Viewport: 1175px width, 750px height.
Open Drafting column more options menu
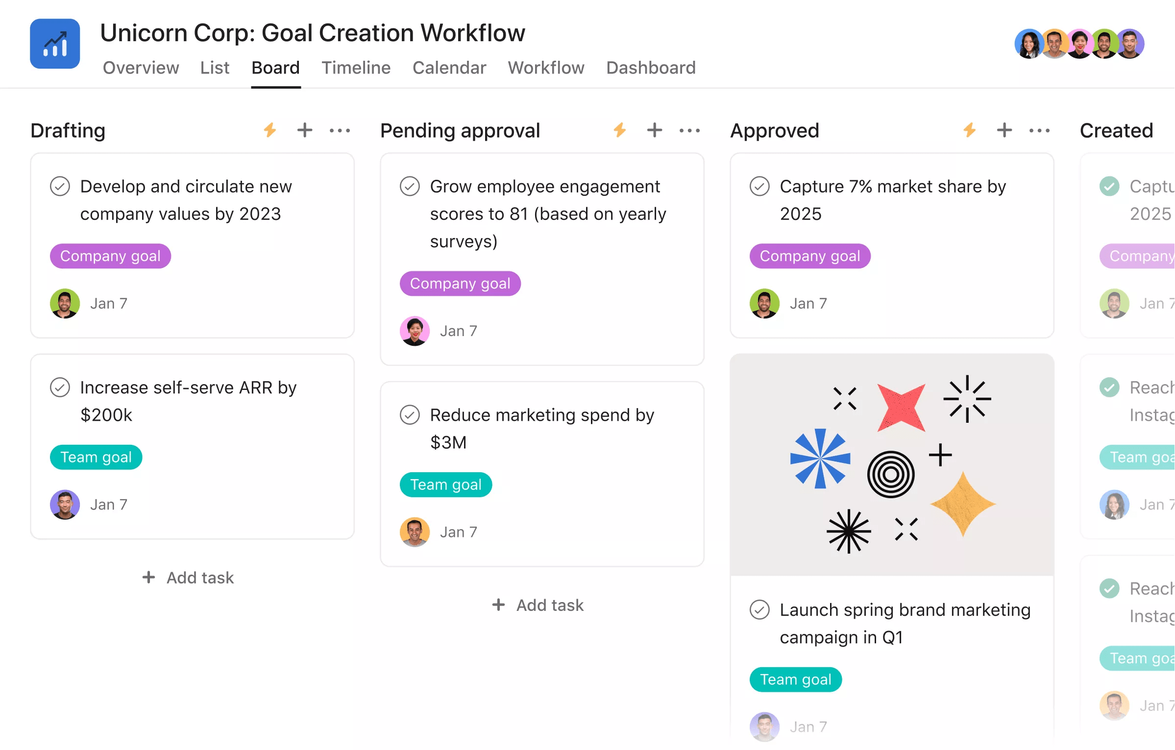tap(340, 130)
